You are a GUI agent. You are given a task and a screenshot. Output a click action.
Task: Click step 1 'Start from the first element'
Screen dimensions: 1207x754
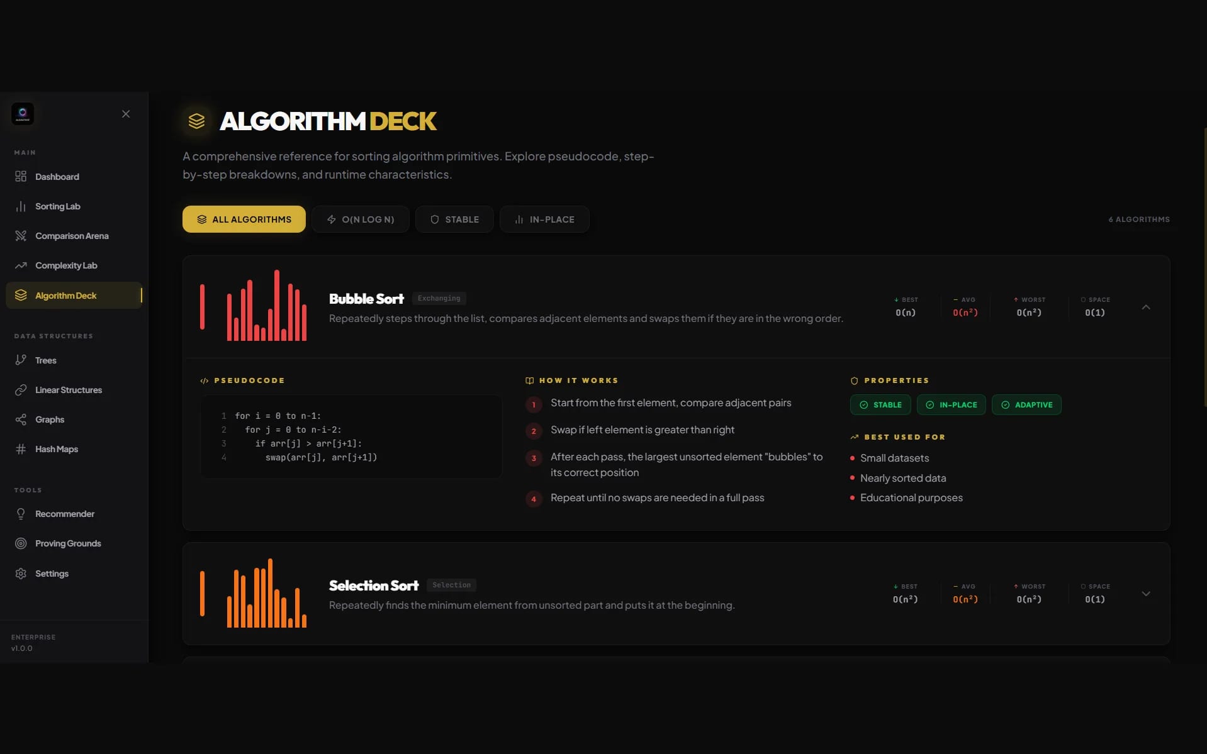[671, 403]
